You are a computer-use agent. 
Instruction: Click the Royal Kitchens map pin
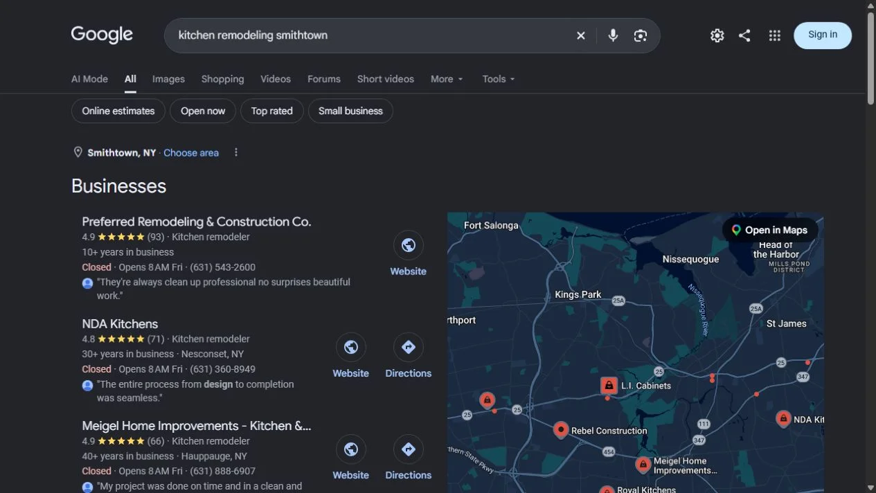607,490
